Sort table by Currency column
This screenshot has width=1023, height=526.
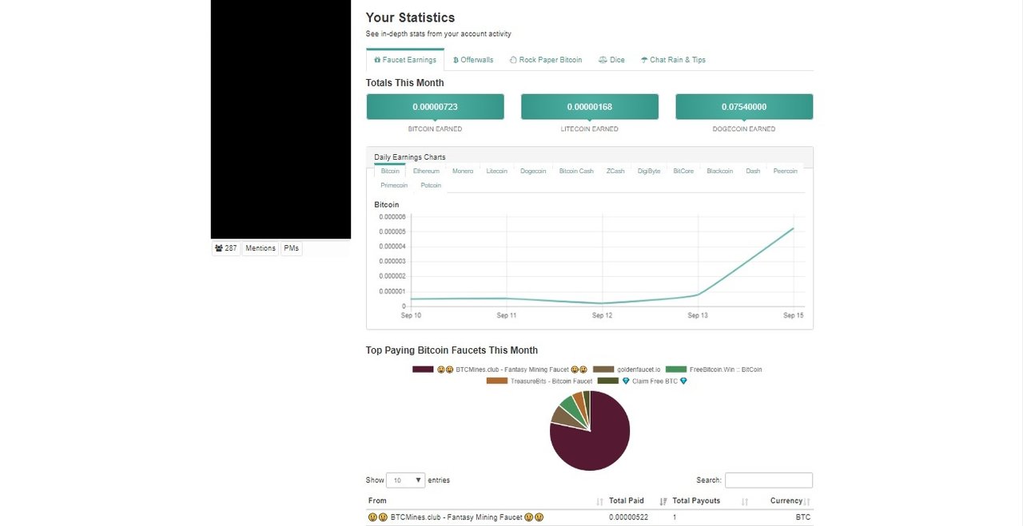pos(782,501)
